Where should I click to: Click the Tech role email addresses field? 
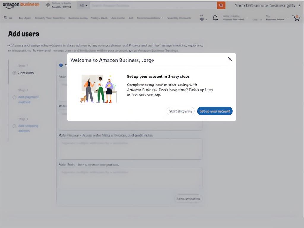131,178
